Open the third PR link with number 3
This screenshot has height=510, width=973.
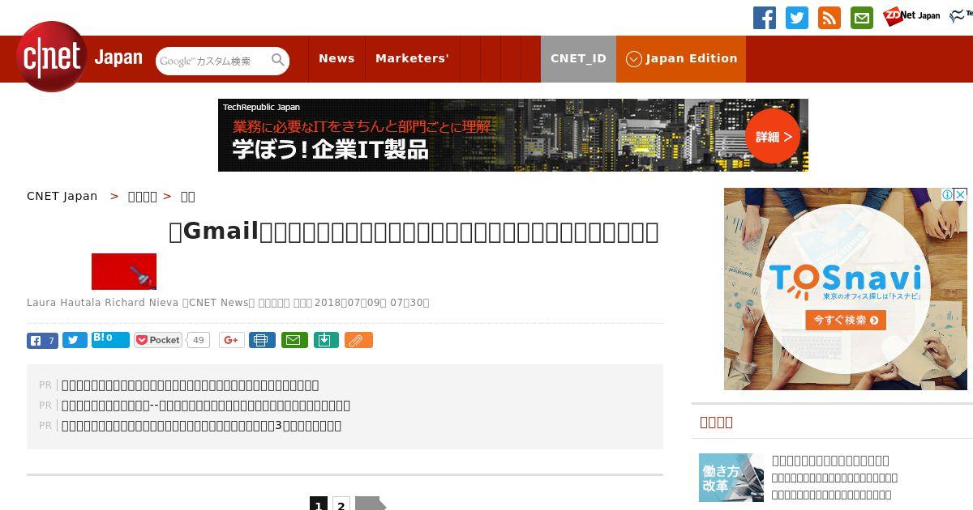click(202, 426)
